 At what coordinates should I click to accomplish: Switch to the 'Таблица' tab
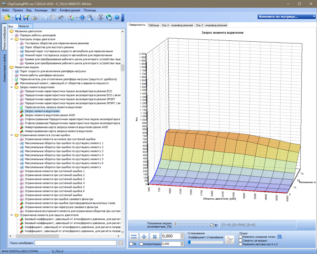(153, 25)
